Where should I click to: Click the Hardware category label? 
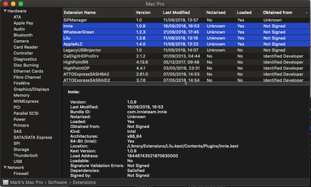click(x=17, y=11)
